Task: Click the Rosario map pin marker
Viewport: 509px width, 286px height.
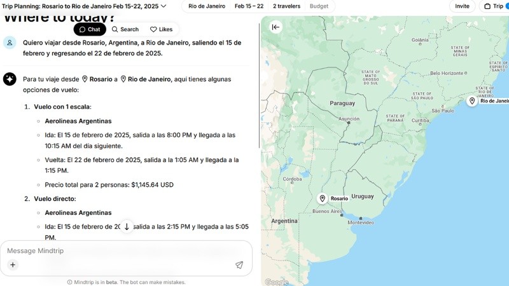Action: coord(323,198)
